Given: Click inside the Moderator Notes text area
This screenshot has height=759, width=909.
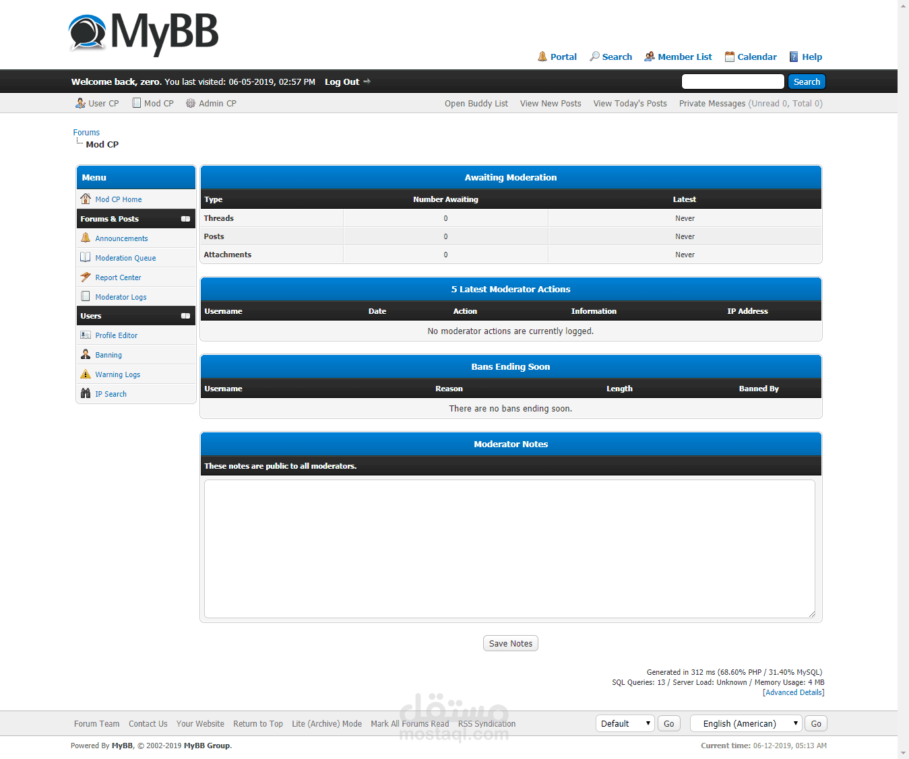Looking at the screenshot, I should tap(509, 549).
